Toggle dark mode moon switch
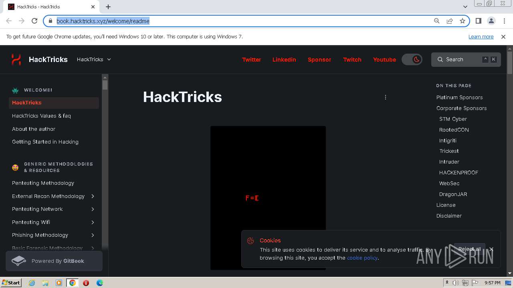This screenshot has width=513, height=288. [412, 59]
